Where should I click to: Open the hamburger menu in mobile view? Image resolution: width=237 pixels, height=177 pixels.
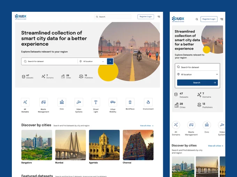tap(222, 19)
